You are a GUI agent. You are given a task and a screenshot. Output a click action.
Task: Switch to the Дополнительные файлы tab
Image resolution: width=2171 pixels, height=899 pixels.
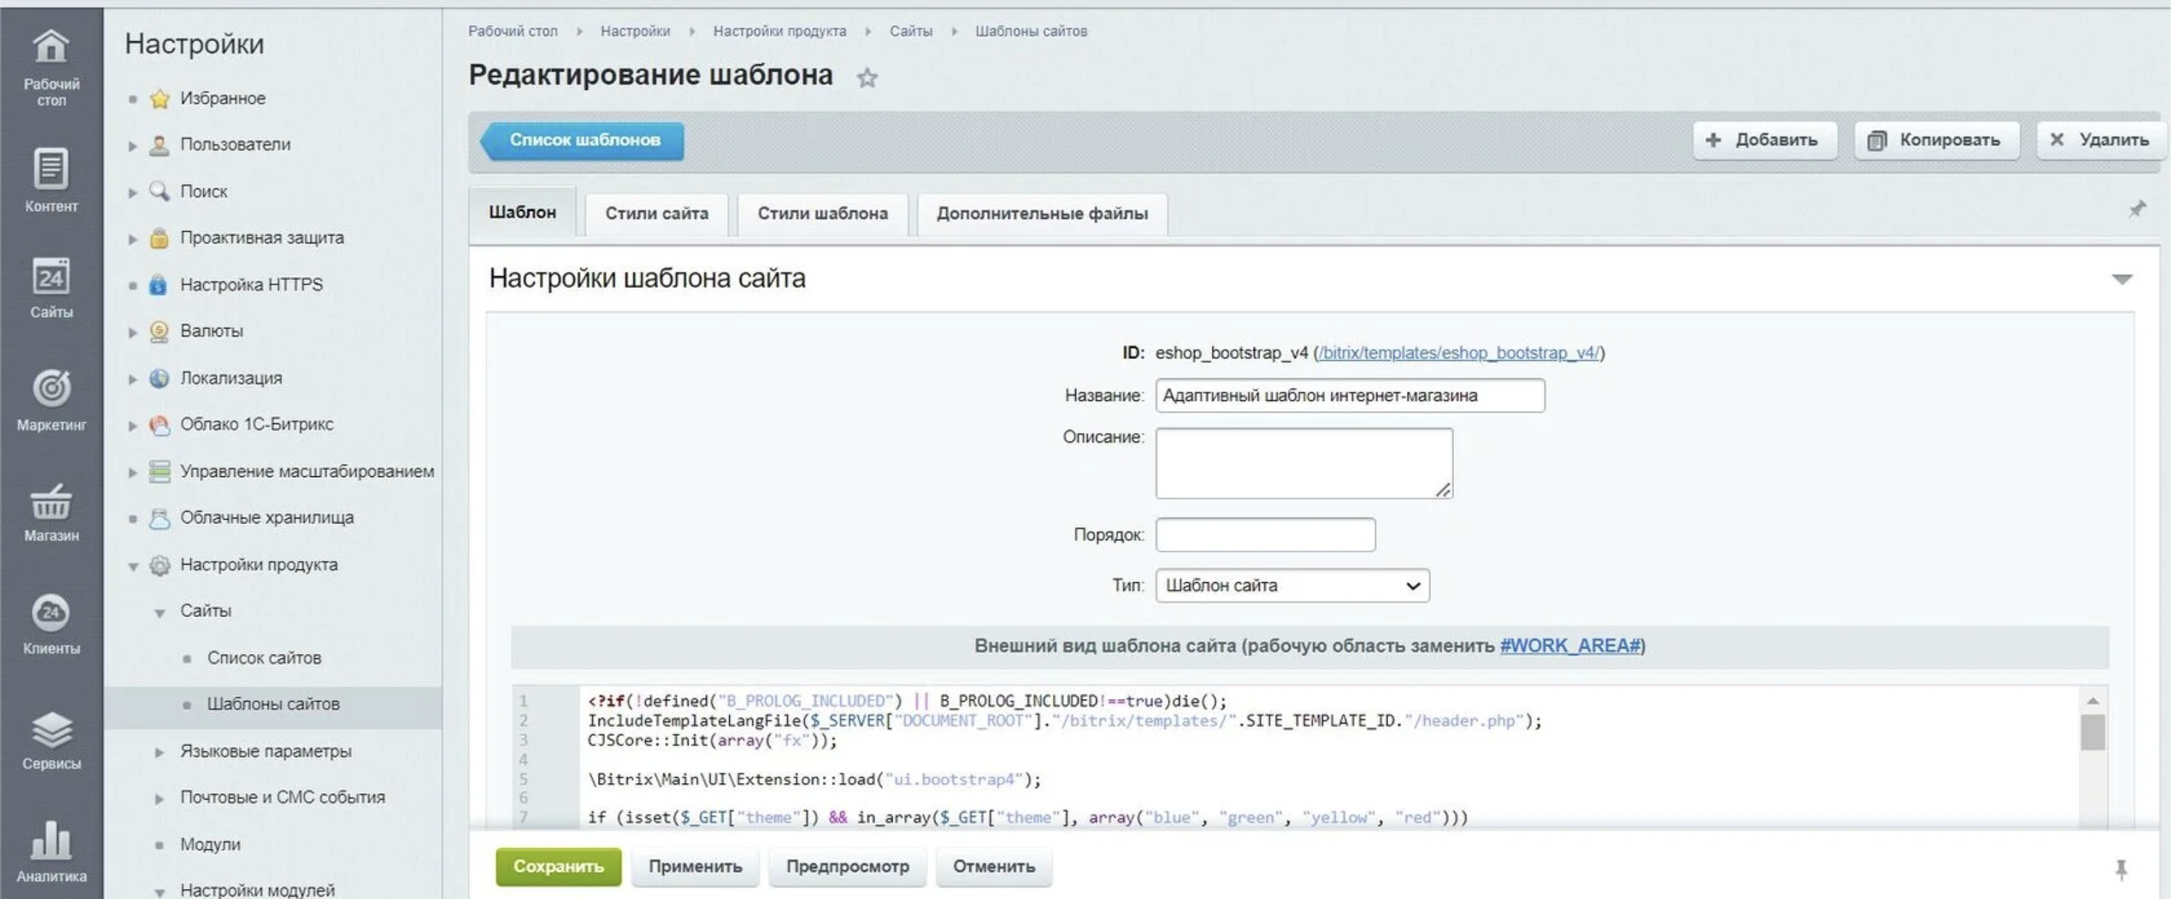1041,214
